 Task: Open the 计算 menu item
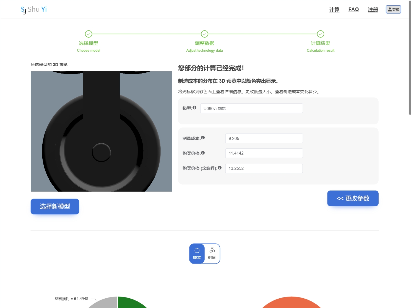334,10
